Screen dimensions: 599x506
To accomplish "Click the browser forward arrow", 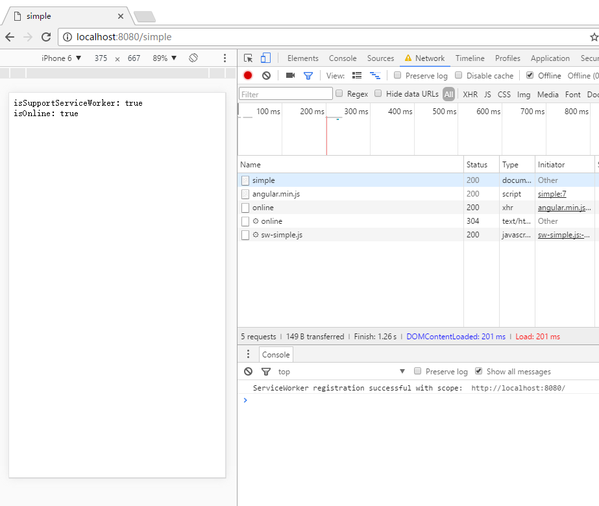I will pos(28,37).
